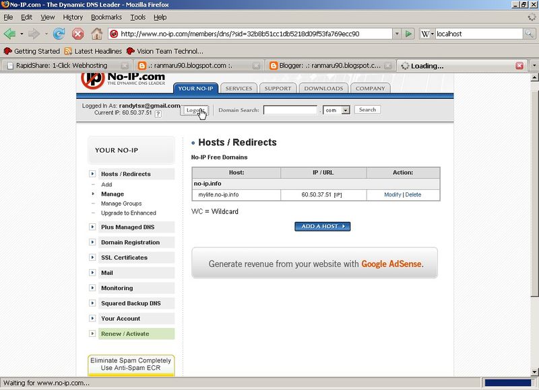Select the SUPPORT site tab
The width and height of the screenshot is (539, 390).
tap(278, 88)
